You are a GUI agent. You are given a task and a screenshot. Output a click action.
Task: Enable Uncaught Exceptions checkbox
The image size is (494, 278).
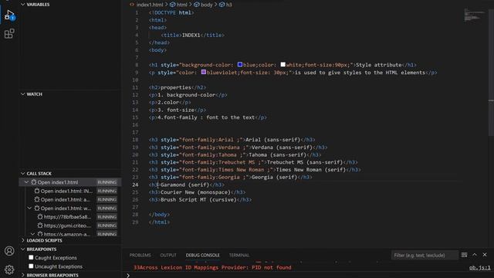(31, 266)
